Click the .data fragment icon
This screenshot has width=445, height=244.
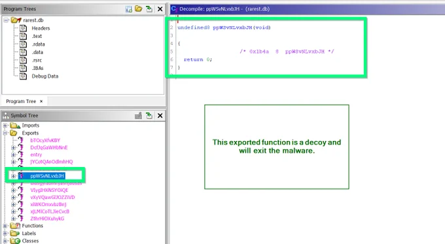click(24, 52)
